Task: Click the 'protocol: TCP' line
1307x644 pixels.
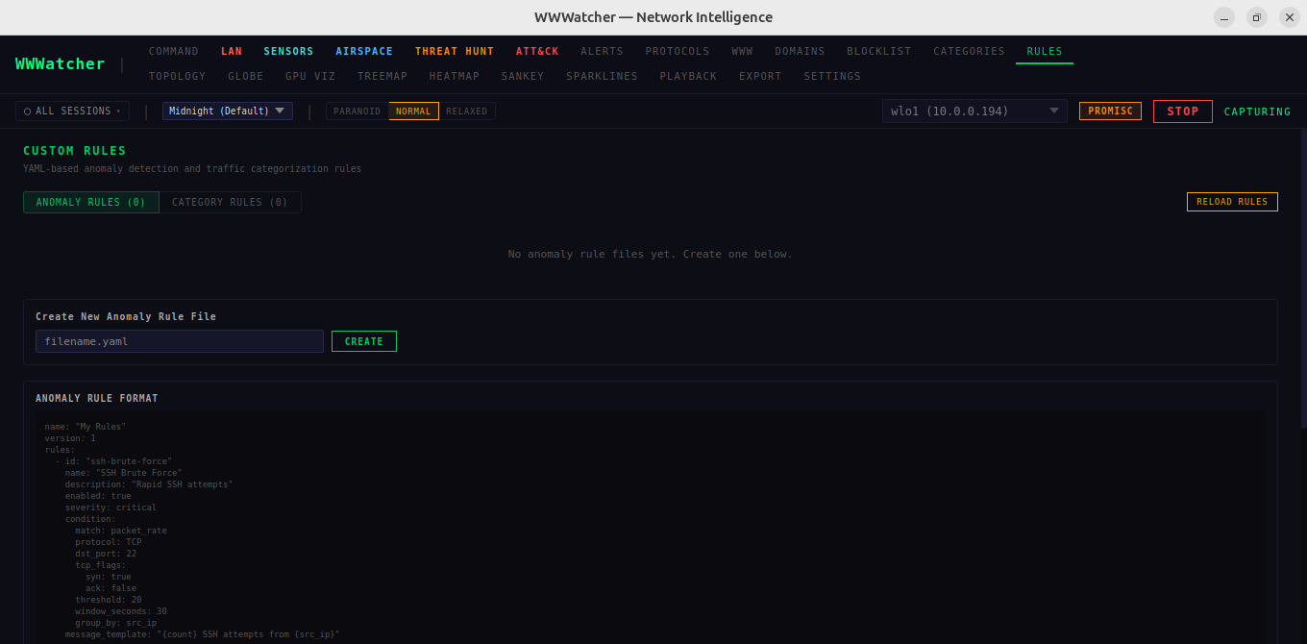Action: (109, 542)
